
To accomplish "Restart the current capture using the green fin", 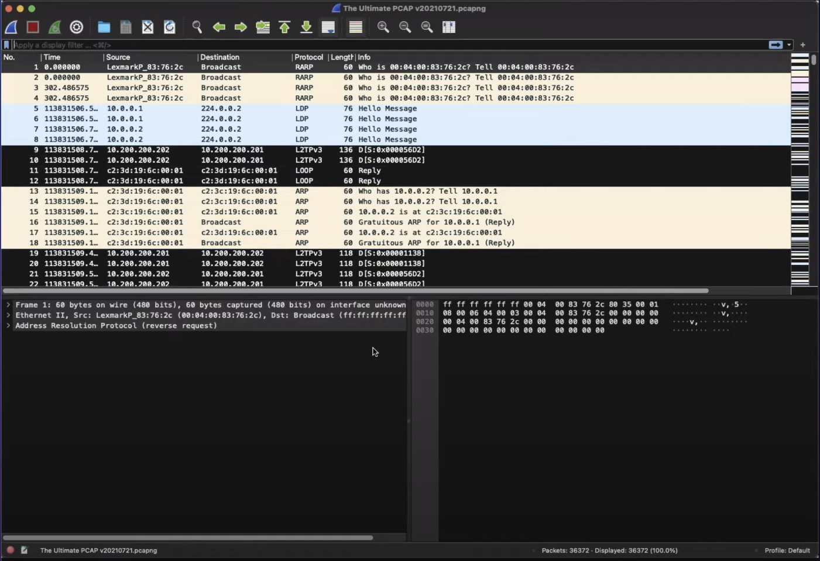I will (x=54, y=27).
